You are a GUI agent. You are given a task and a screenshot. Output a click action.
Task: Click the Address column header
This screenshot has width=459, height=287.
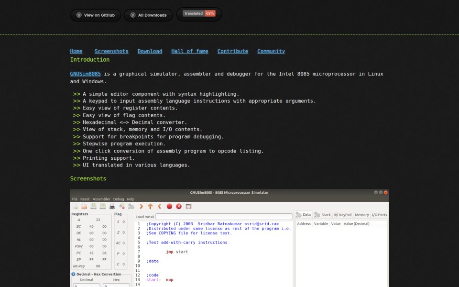tap(304, 223)
